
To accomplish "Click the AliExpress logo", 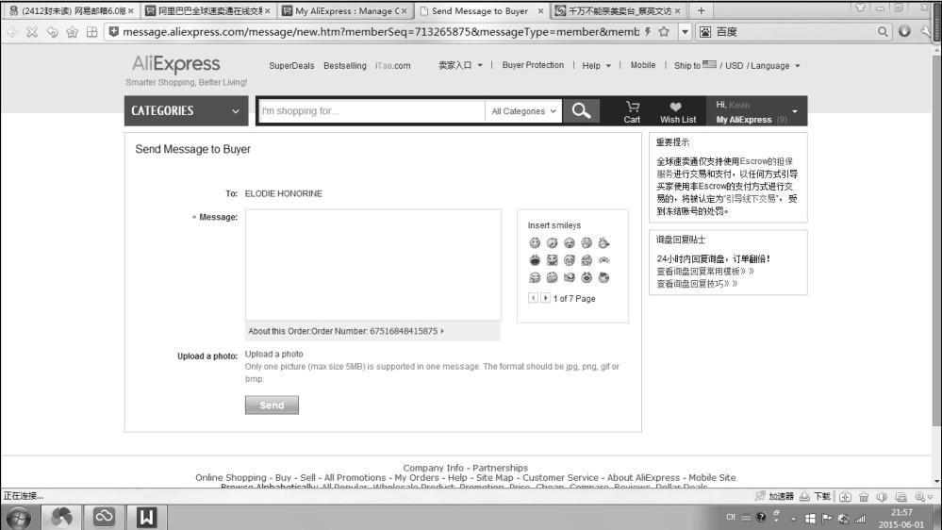I will 176,64.
